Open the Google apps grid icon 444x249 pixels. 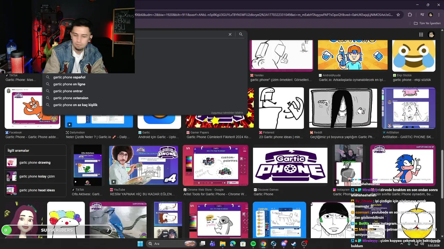click(x=421, y=35)
